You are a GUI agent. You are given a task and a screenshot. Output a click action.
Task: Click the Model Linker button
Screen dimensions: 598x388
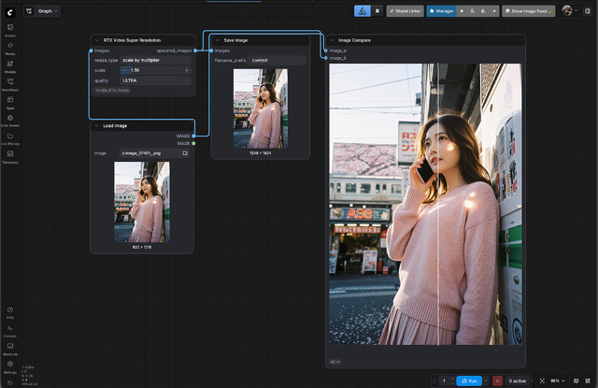tap(404, 11)
